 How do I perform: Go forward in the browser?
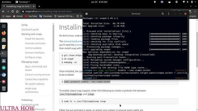pyautogui.click(x=8, y=11)
